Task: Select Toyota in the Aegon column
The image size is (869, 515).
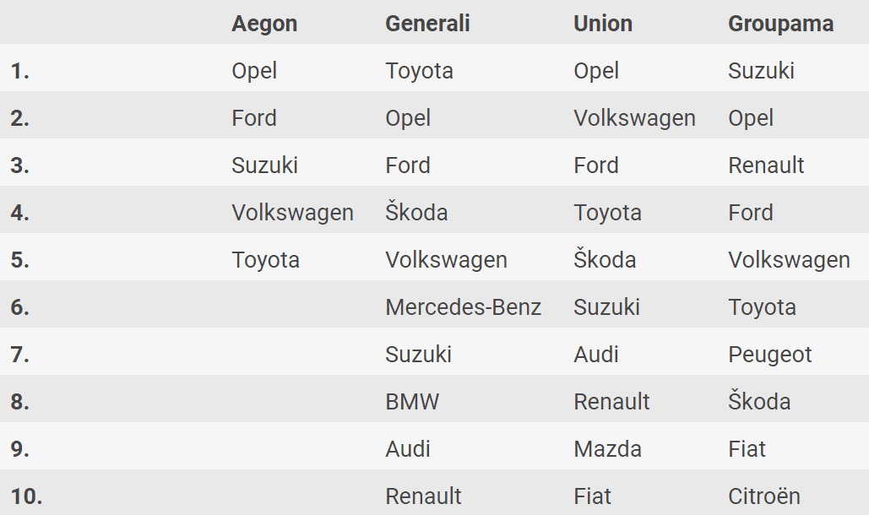Action: tap(265, 260)
